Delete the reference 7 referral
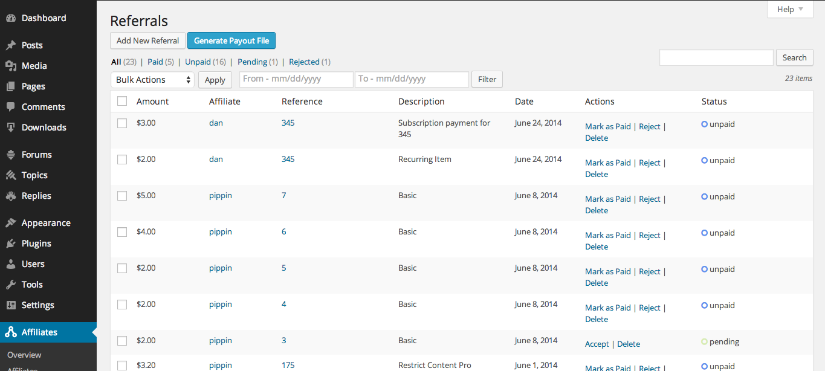The height and width of the screenshot is (371, 825). coord(597,210)
